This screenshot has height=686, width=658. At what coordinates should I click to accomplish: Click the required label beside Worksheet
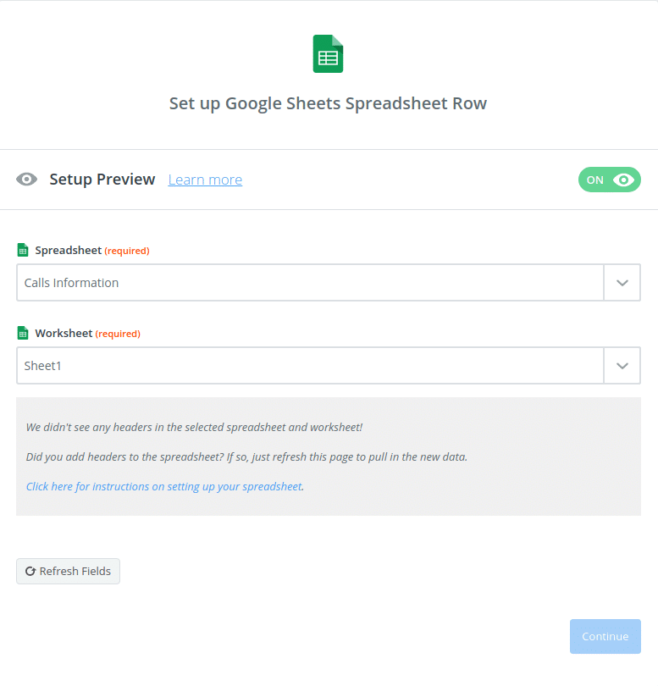click(118, 333)
